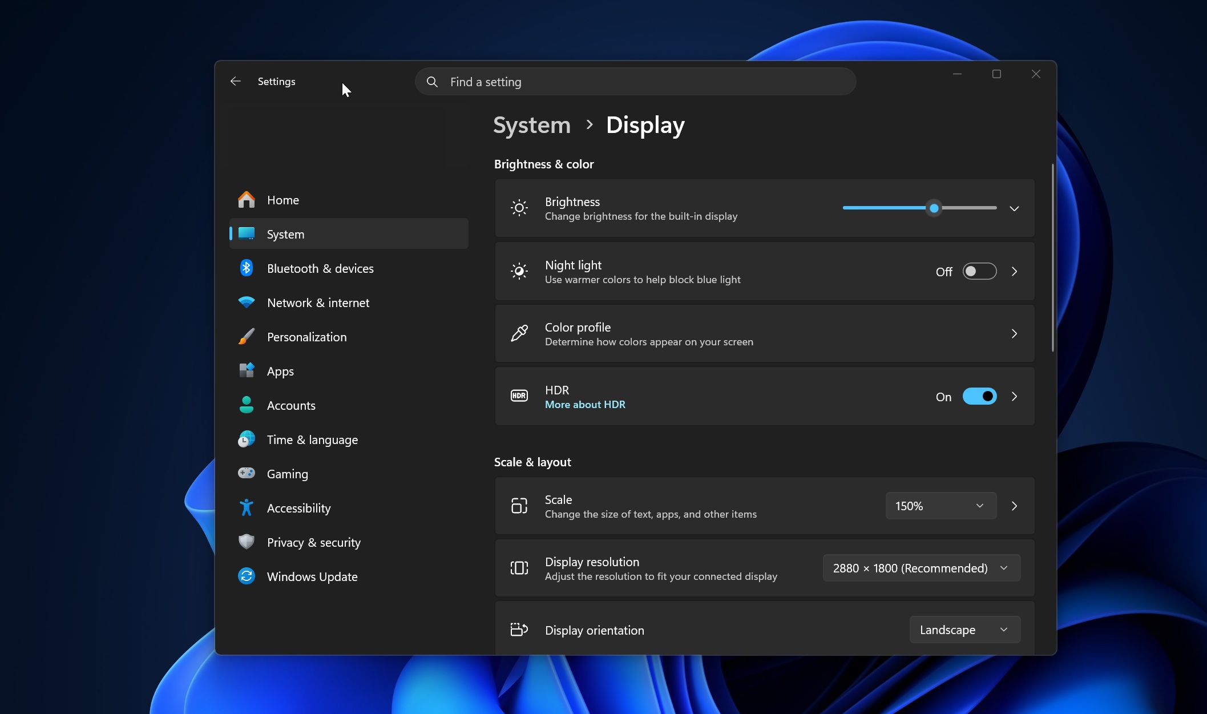Click the "Brightness & color" heading

pyautogui.click(x=544, y=164)
